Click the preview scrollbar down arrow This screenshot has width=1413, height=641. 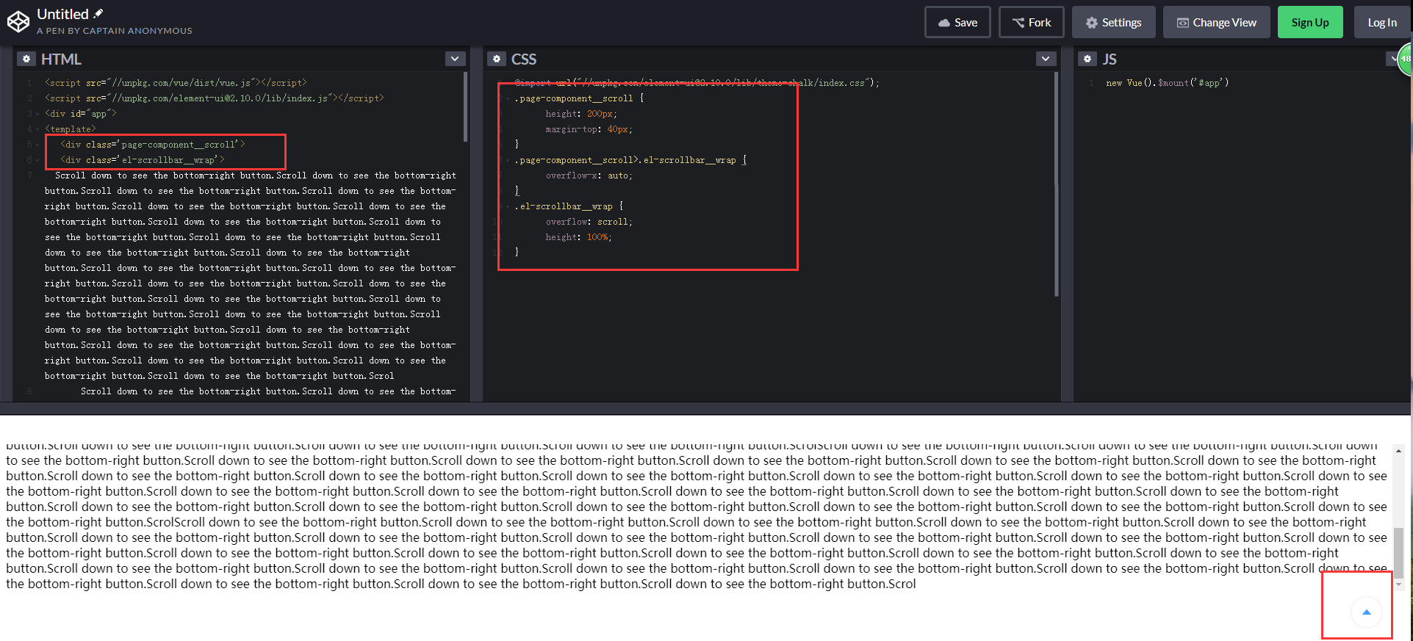[1398, 584]
